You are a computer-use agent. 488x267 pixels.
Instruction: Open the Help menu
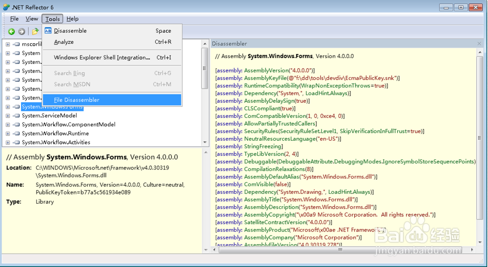click(x=73, y=19)
